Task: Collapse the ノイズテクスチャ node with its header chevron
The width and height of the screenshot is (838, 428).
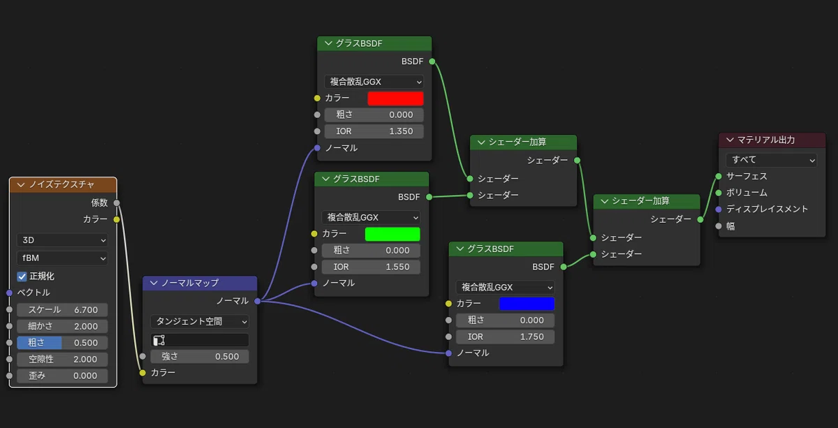Action: pos(21,185)
